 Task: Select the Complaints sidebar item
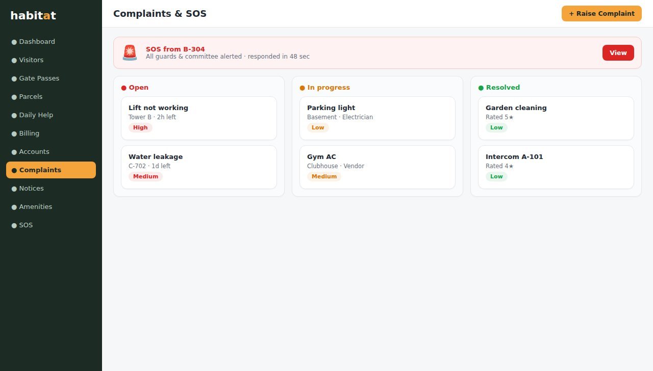tap(51, 170)
